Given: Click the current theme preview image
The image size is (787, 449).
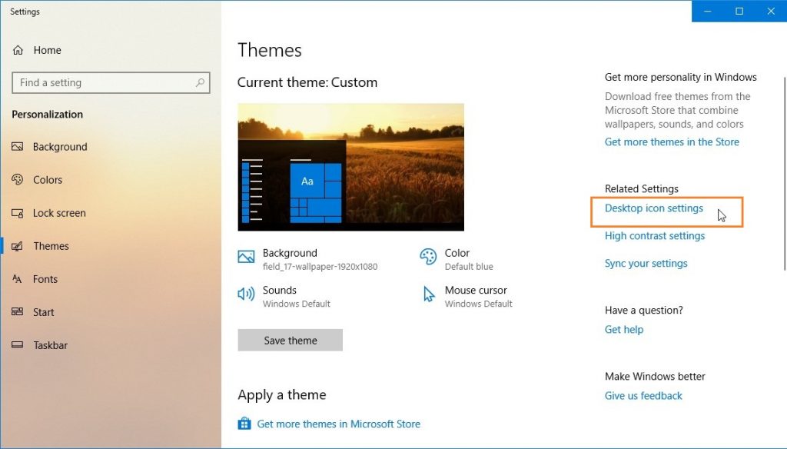Looking at the screenshot, I should click(350, 168).
